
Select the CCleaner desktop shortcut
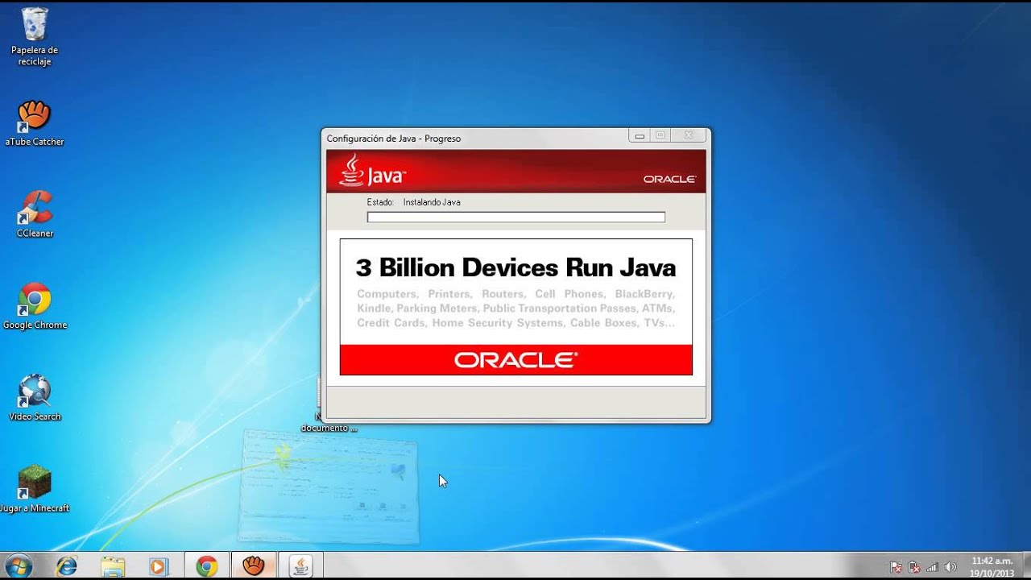click(35, 214)
